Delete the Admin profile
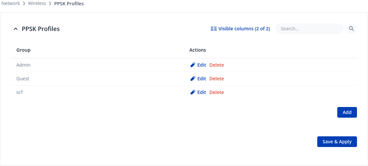 click(216, 65)
